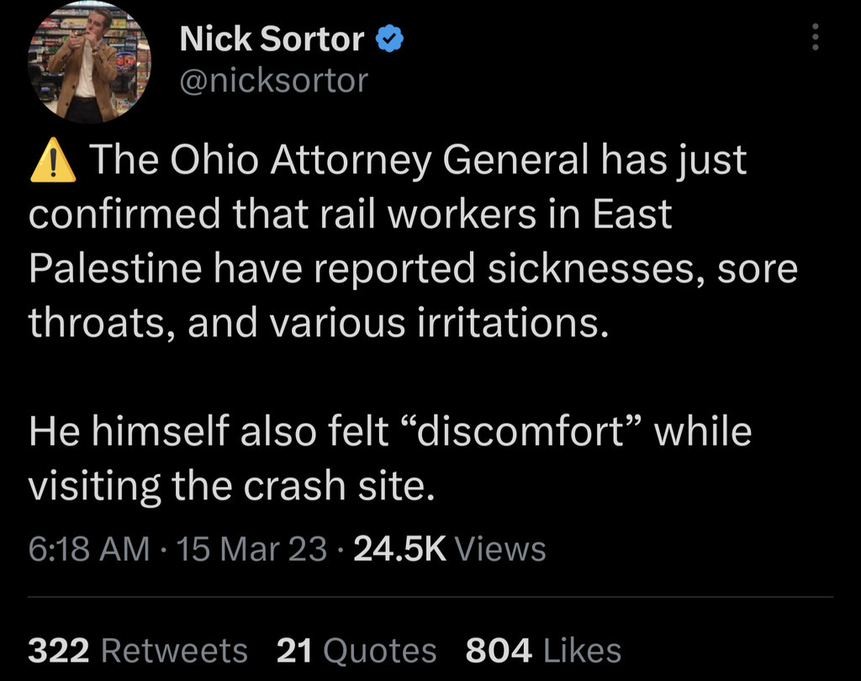View the 21 Quotes list
861x681 pixels.
[x=357, y=650]
